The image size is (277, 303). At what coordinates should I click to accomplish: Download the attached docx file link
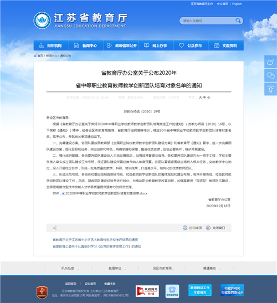tap(106, 193)
